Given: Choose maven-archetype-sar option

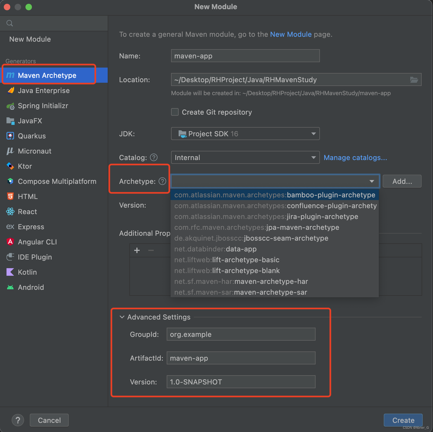Looking at the screenshot, I should 274,292.
